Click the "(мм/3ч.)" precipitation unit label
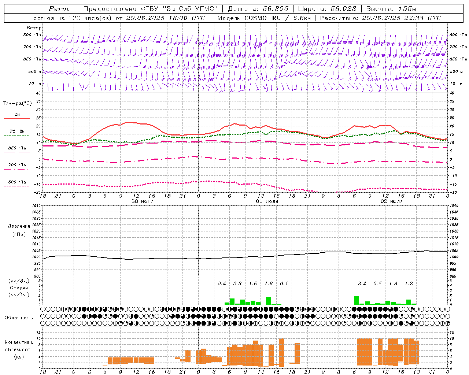469x375 pixels. (x=19, y=281)
